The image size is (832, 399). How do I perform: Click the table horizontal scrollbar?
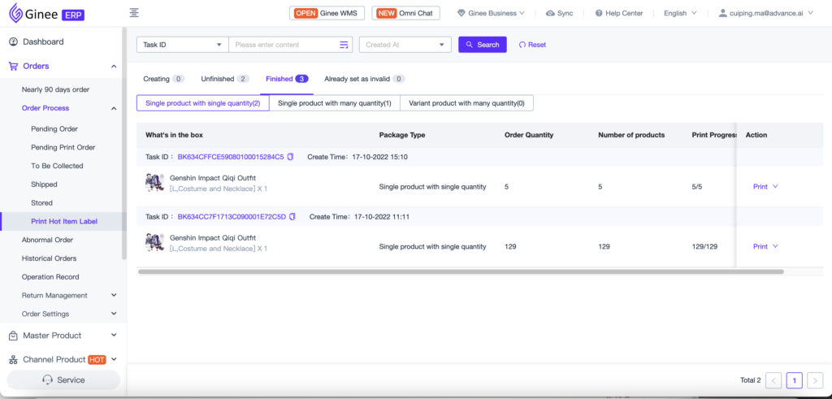pos(461,271)
